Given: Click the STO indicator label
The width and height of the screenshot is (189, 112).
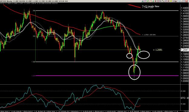Looking at the screenshot, I should (x=183, y=98).
